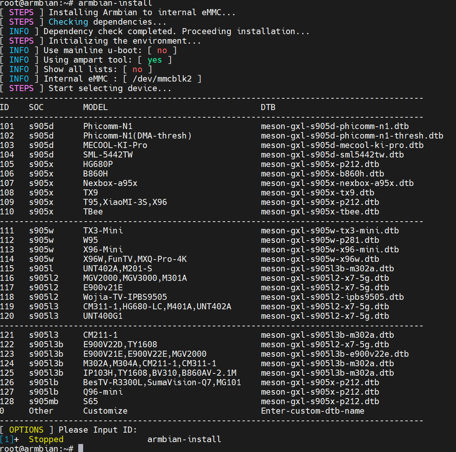Click the "MODEL" column header
The width and height of the screenshot is (456, 452).
click(95, 107)
